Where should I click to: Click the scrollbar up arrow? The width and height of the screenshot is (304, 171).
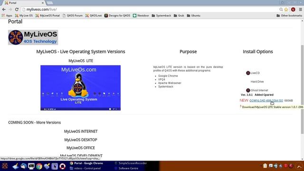[302, 20]
